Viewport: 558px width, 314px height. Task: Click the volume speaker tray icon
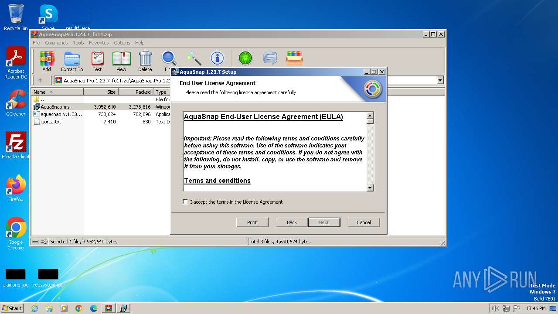coord(495,308)
